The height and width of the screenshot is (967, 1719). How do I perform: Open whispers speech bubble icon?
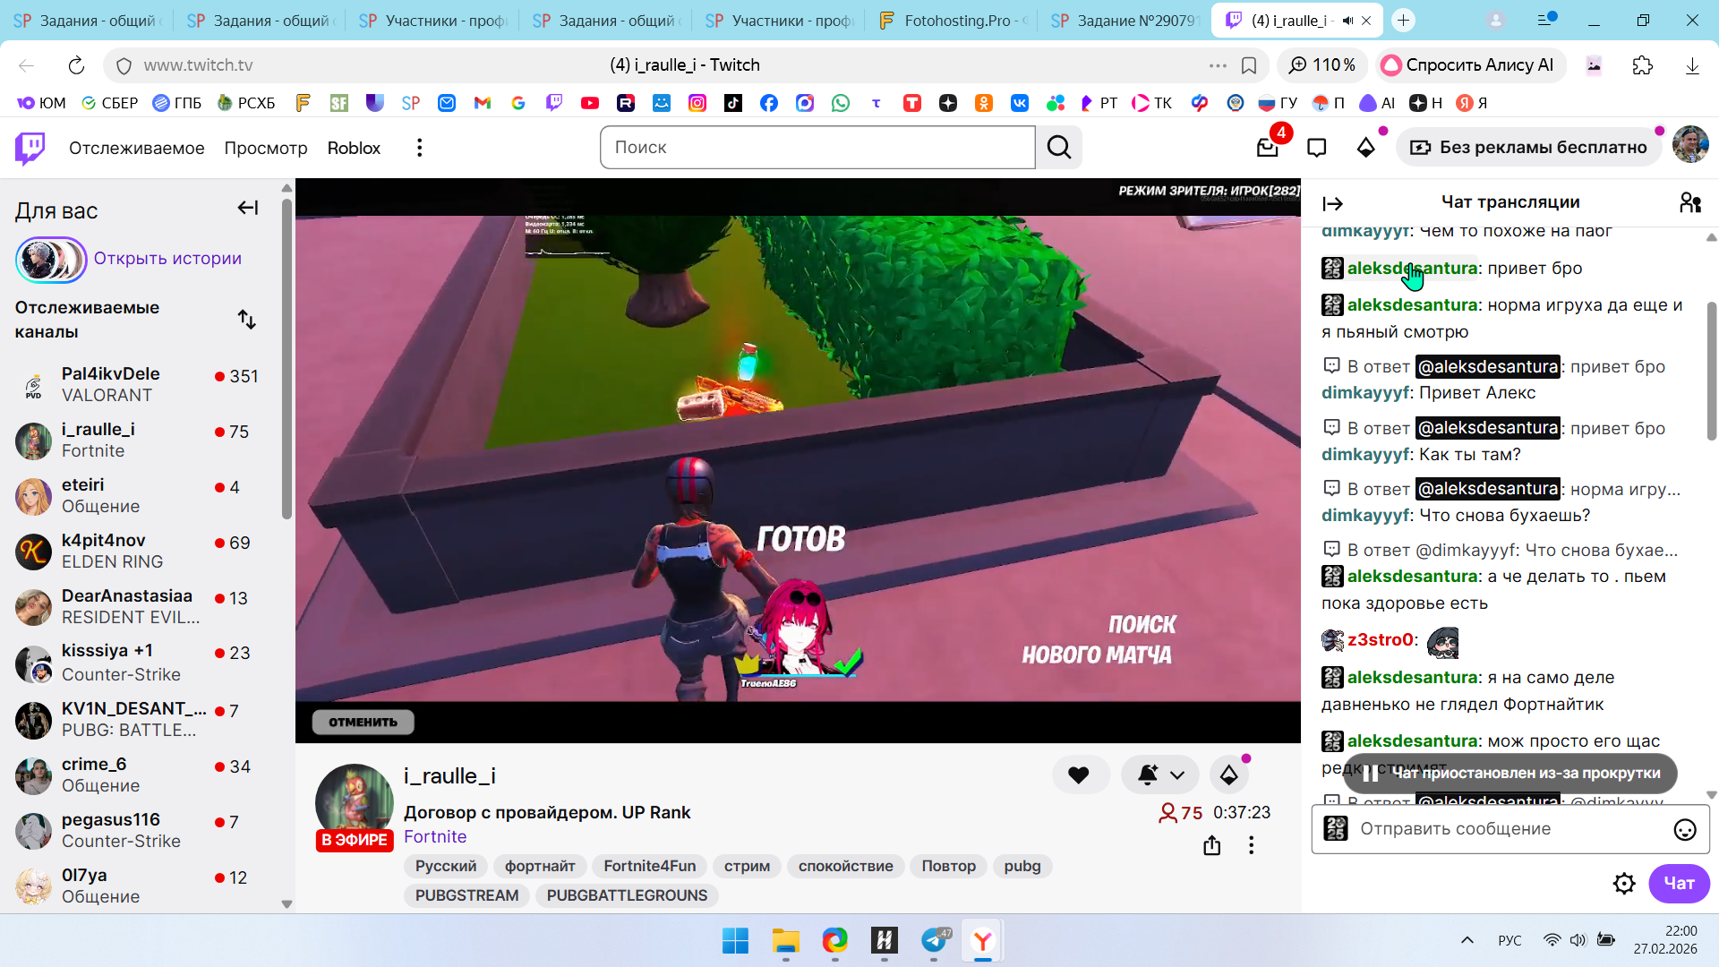point(1316,148)
